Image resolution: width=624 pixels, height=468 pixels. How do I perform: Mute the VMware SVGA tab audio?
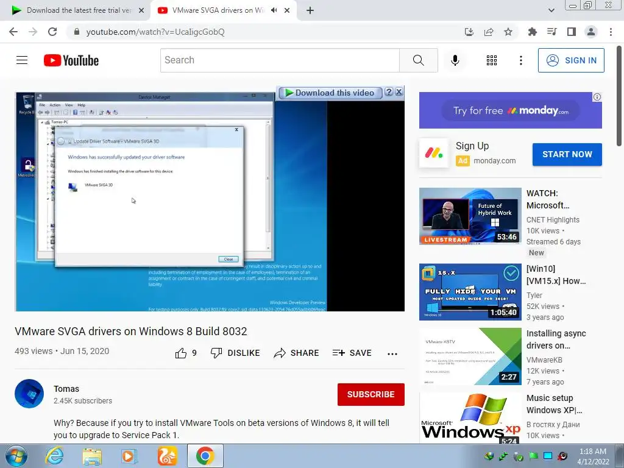click(274, 10)
